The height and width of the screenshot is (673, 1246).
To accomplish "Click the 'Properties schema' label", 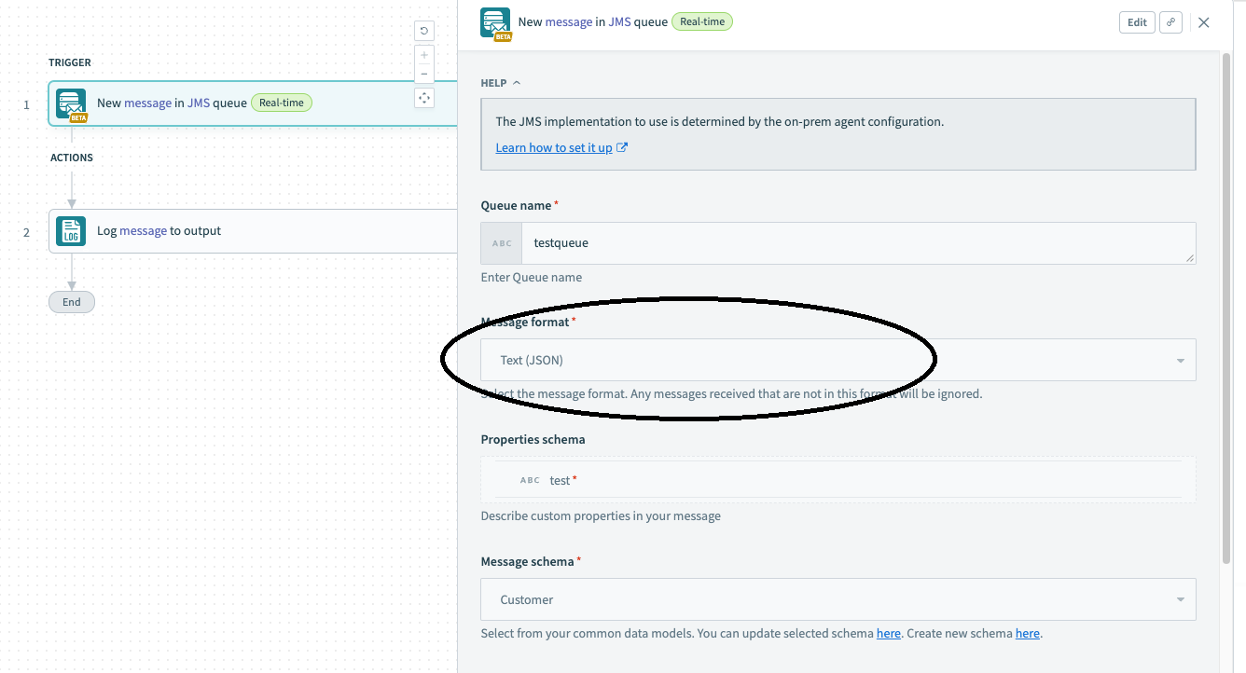I will pyautogui.click(x=533, y=439).
